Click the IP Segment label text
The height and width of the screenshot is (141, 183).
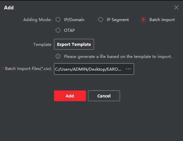[x=118, y=20]
